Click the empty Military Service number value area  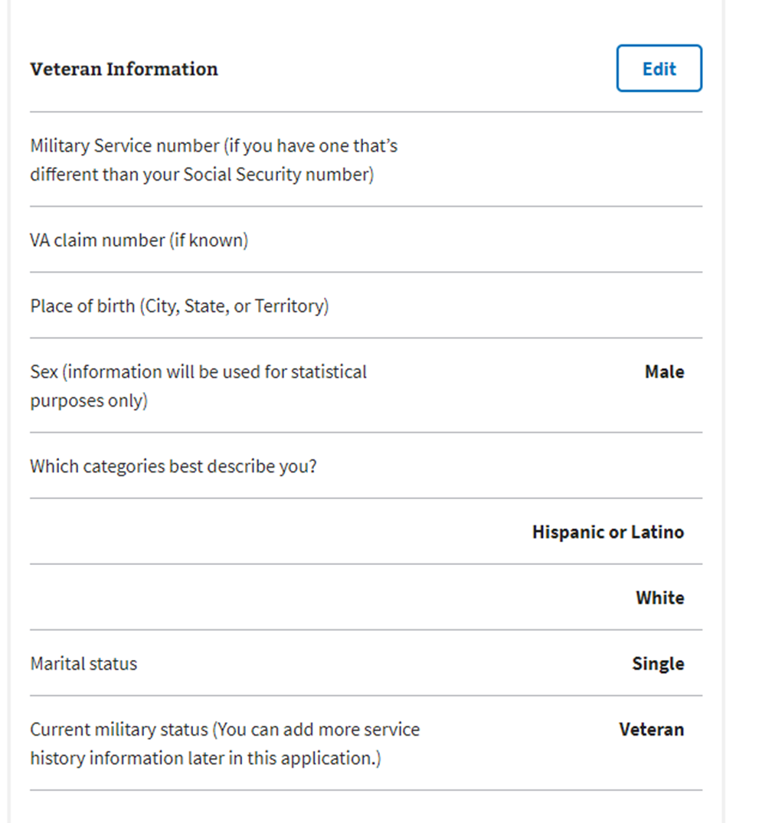tap(597, 160)
